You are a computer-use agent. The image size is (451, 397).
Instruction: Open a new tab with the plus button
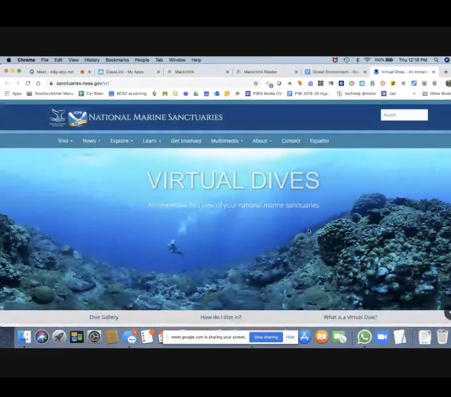click(446, 72)
